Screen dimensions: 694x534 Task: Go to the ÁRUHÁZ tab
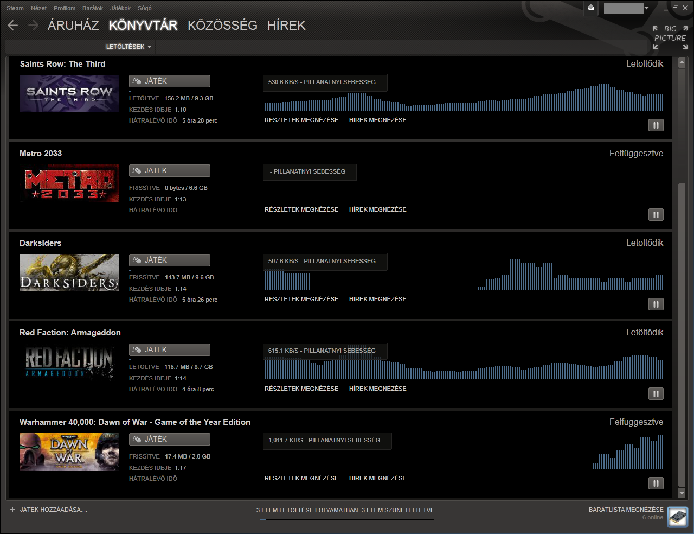point(73,26)
